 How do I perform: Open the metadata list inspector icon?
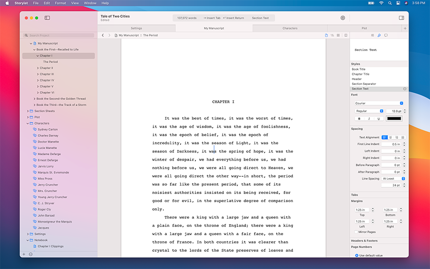[x=372, y=35]
